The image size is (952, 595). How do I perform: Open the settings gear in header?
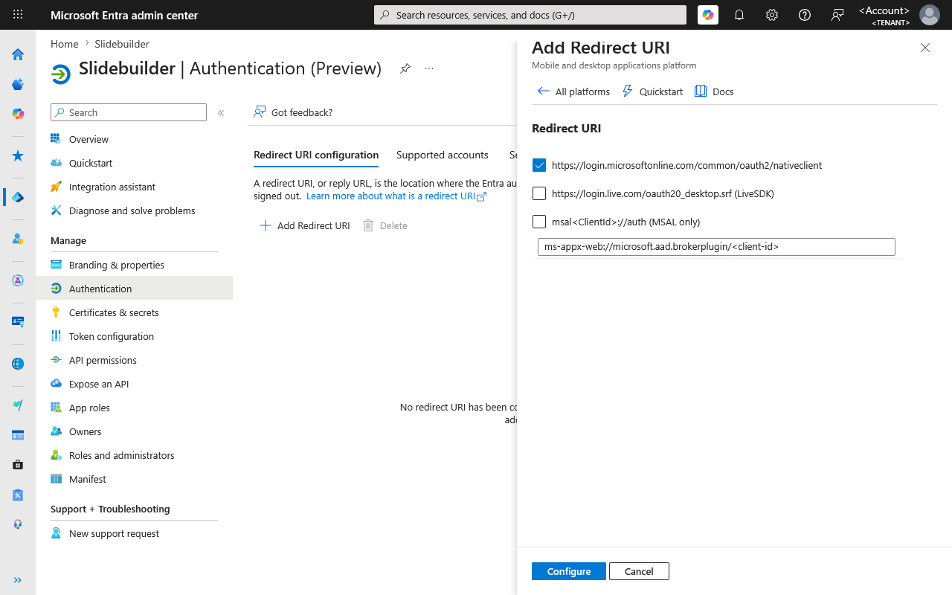772,15
